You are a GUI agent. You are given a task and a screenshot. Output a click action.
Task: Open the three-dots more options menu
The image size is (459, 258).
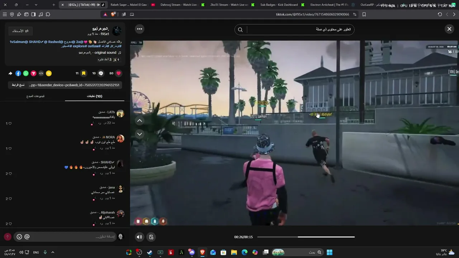click(139, 29)
